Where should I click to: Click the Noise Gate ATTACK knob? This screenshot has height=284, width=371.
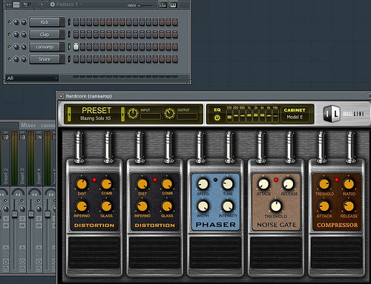263,184
